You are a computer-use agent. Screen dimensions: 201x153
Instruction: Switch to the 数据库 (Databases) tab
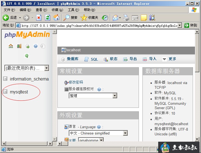click(70, 59)
